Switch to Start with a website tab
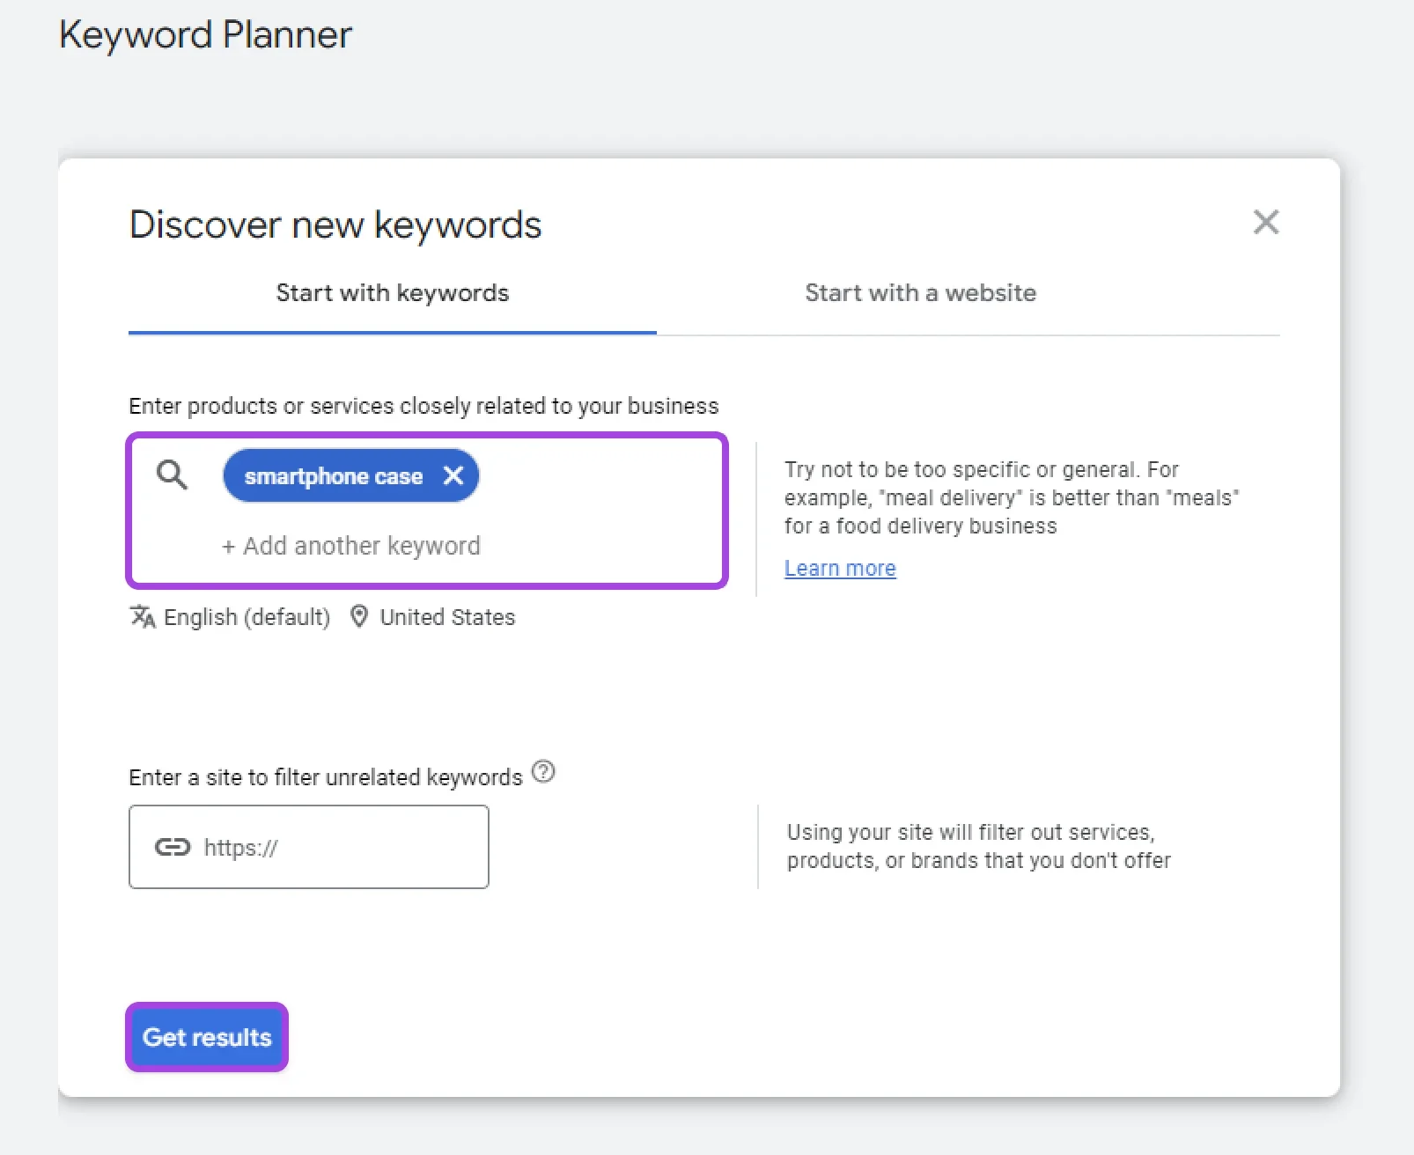This screenshot has height=1155, width=1414. 920,293
